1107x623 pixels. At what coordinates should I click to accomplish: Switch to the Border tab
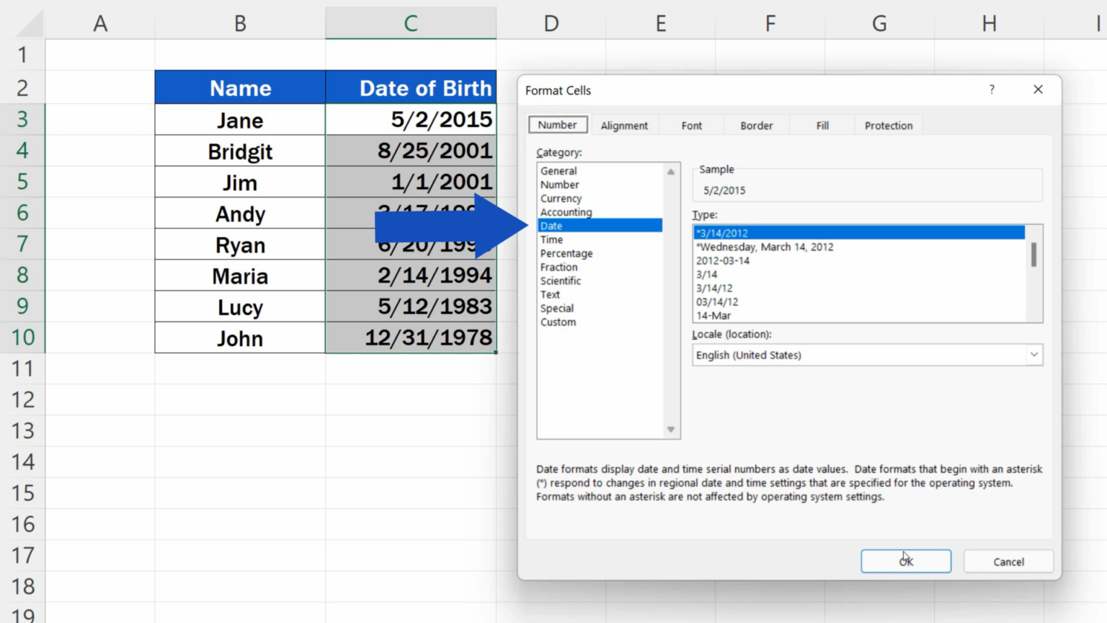coord(755,125)
